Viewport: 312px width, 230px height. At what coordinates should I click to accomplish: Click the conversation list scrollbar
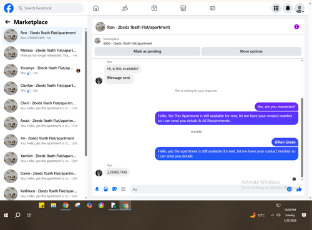click(x=85, y=94)
